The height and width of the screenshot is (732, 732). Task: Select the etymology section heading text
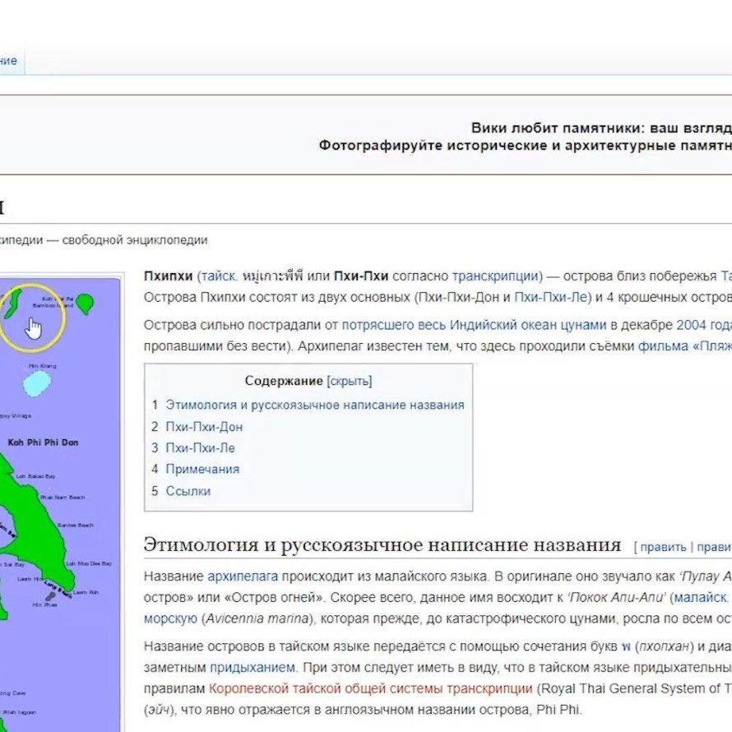coord(382,545)
